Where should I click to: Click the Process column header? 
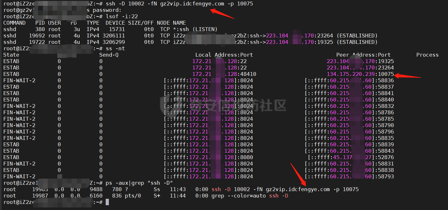pos(427,55)
